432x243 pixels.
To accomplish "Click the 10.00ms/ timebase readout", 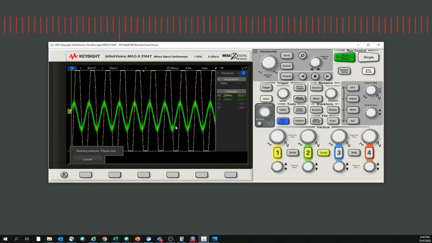I will pos(172,68).
